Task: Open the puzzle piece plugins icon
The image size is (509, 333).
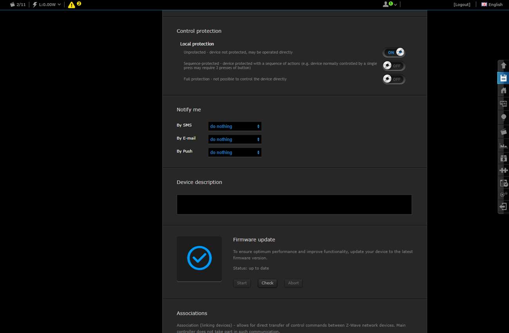Action: point(504,170)
